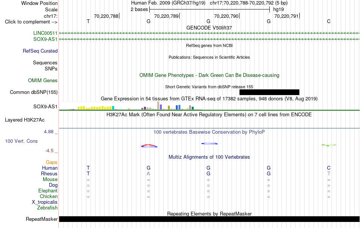Click the H3K27Ac Mark track title
The height and width of the screenshot is (228, 360).
(209, 114)
